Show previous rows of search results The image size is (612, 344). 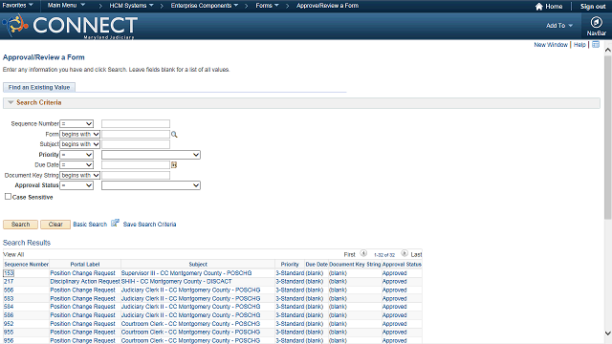click(363, 253)
